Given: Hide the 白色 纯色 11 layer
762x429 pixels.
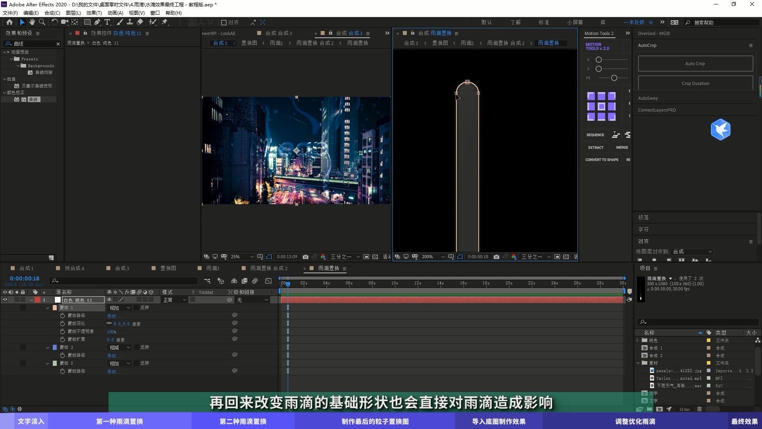Looking at the screenshot, I should coord(5,300).
